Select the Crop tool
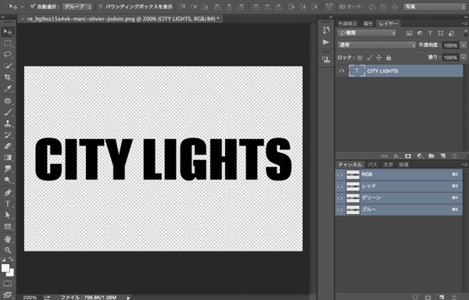Screen dimensions: 469x300 (x=8, y=77)
